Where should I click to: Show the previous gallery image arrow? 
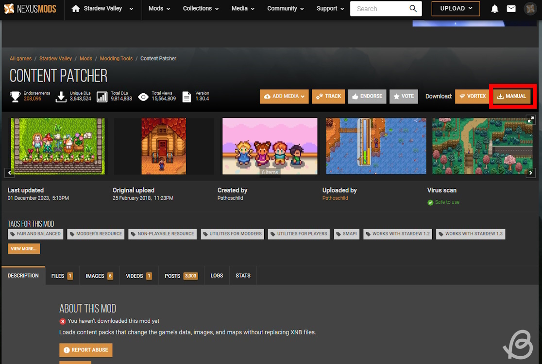tap(9, 172)
